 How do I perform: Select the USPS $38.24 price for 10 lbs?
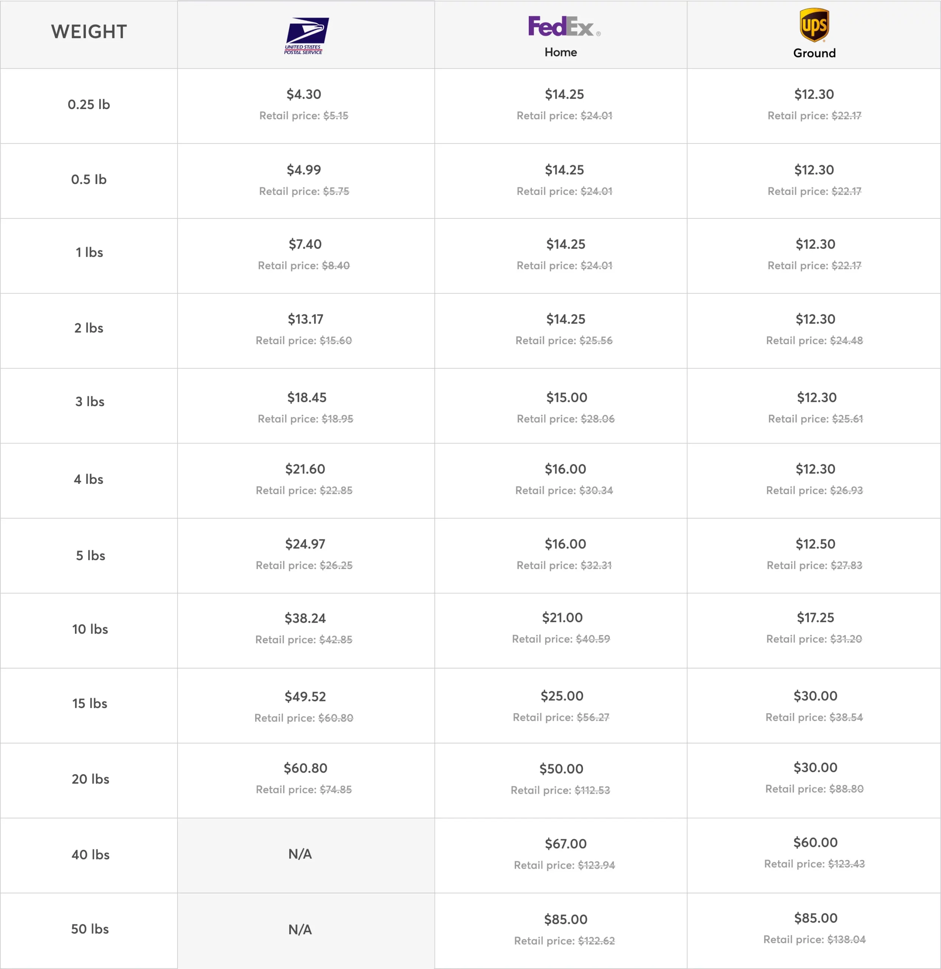click(305, 618)
